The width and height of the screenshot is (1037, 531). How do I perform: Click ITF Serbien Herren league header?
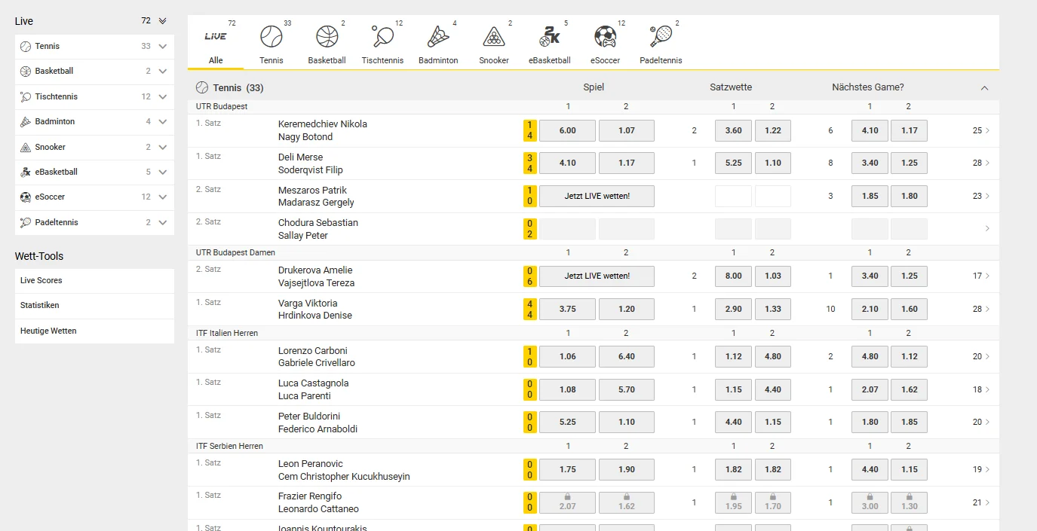[x=229, y=446]
